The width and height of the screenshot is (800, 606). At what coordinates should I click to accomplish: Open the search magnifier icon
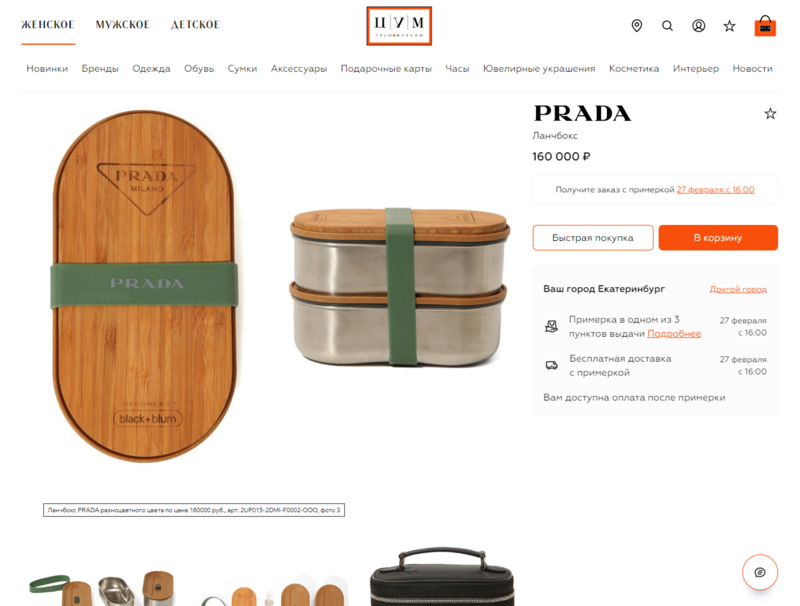667,26
